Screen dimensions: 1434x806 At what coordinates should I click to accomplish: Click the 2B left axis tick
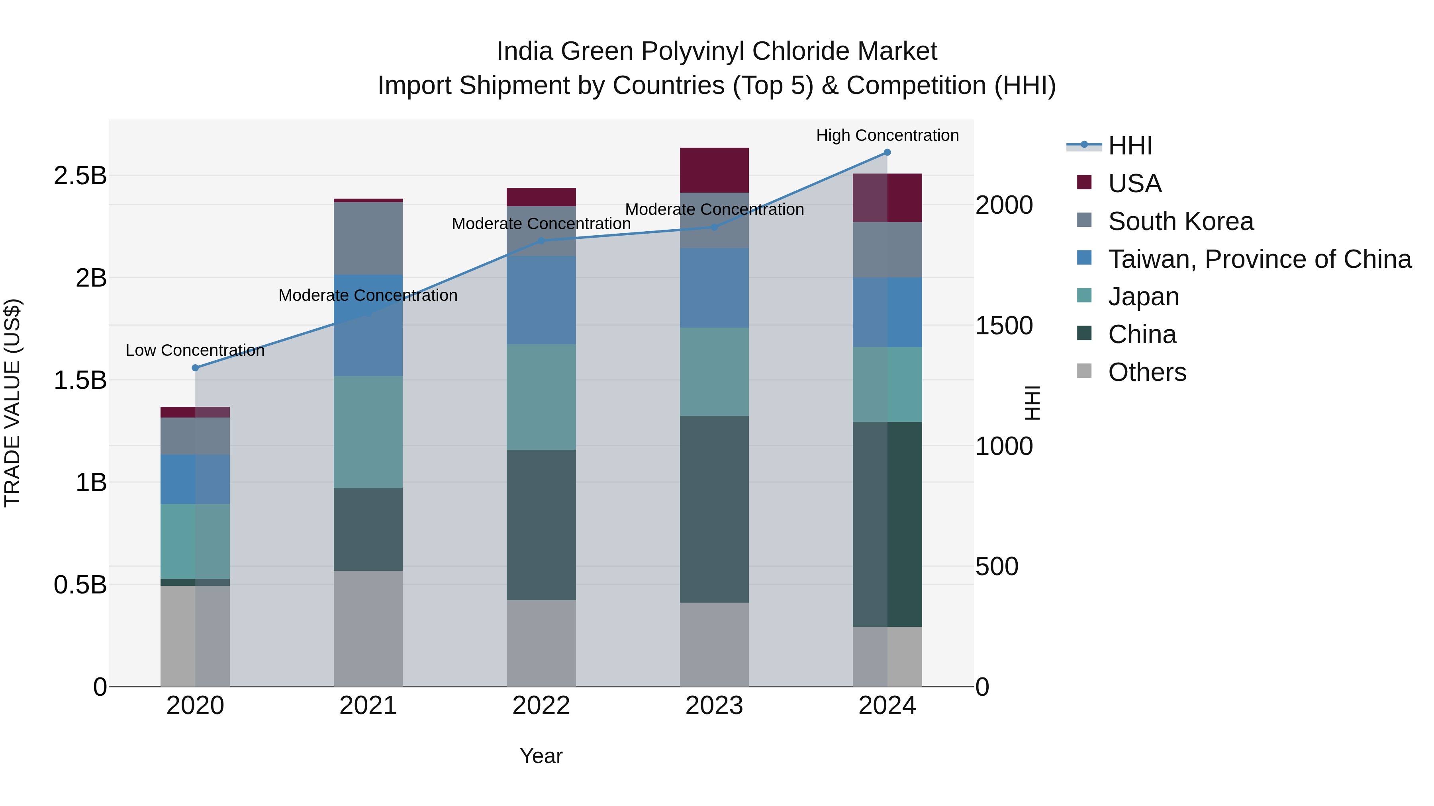click(91, 278)
